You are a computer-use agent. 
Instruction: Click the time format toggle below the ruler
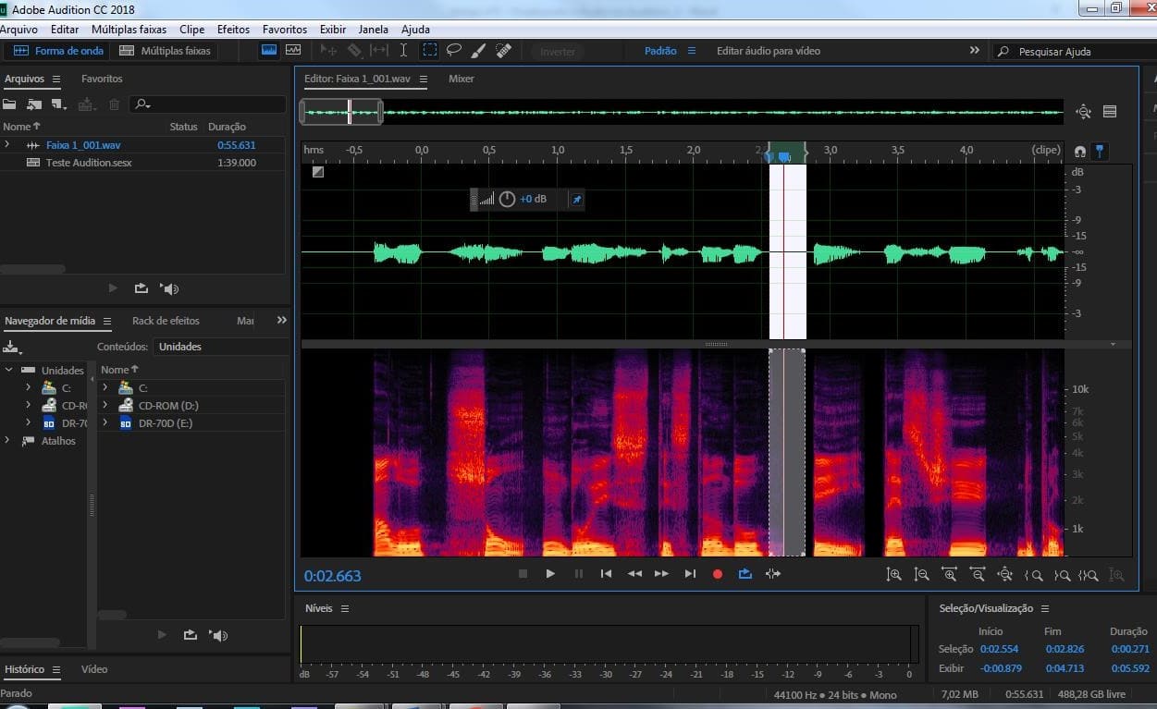point(317,171)
